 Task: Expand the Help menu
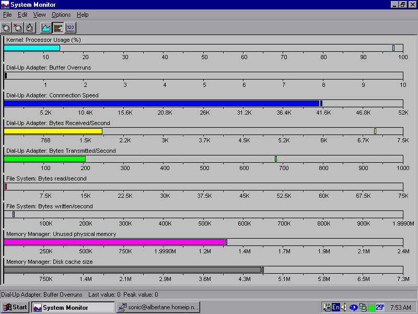[83, 15]
